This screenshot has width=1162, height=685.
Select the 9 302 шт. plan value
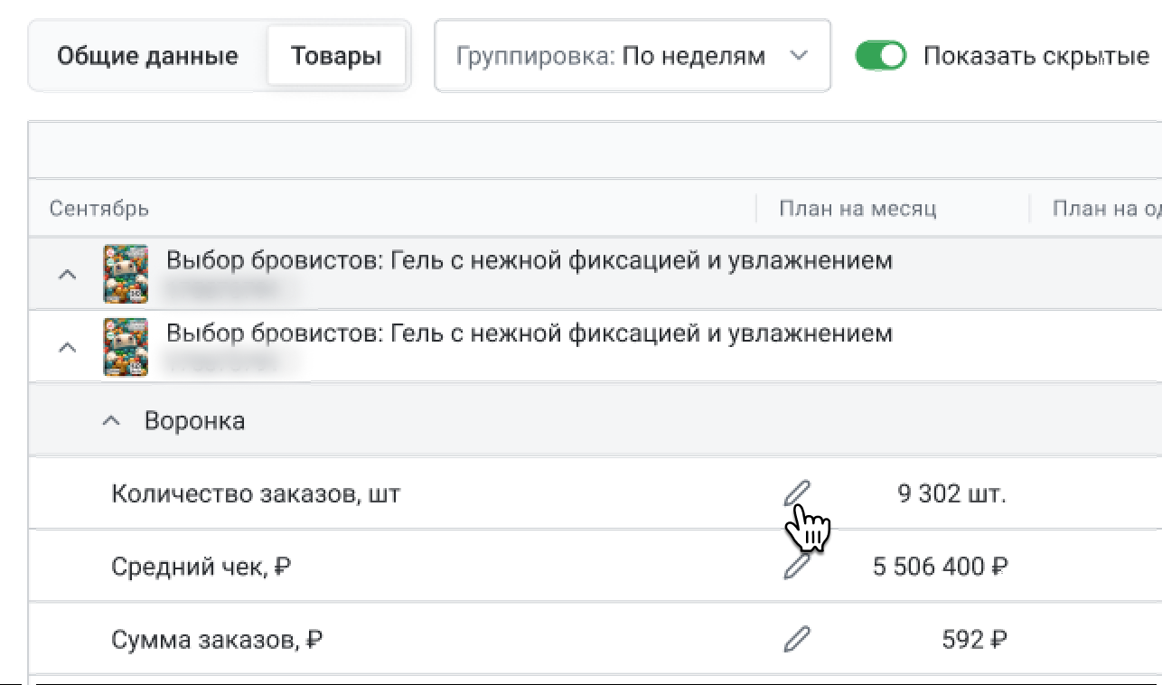click(951, 494)
